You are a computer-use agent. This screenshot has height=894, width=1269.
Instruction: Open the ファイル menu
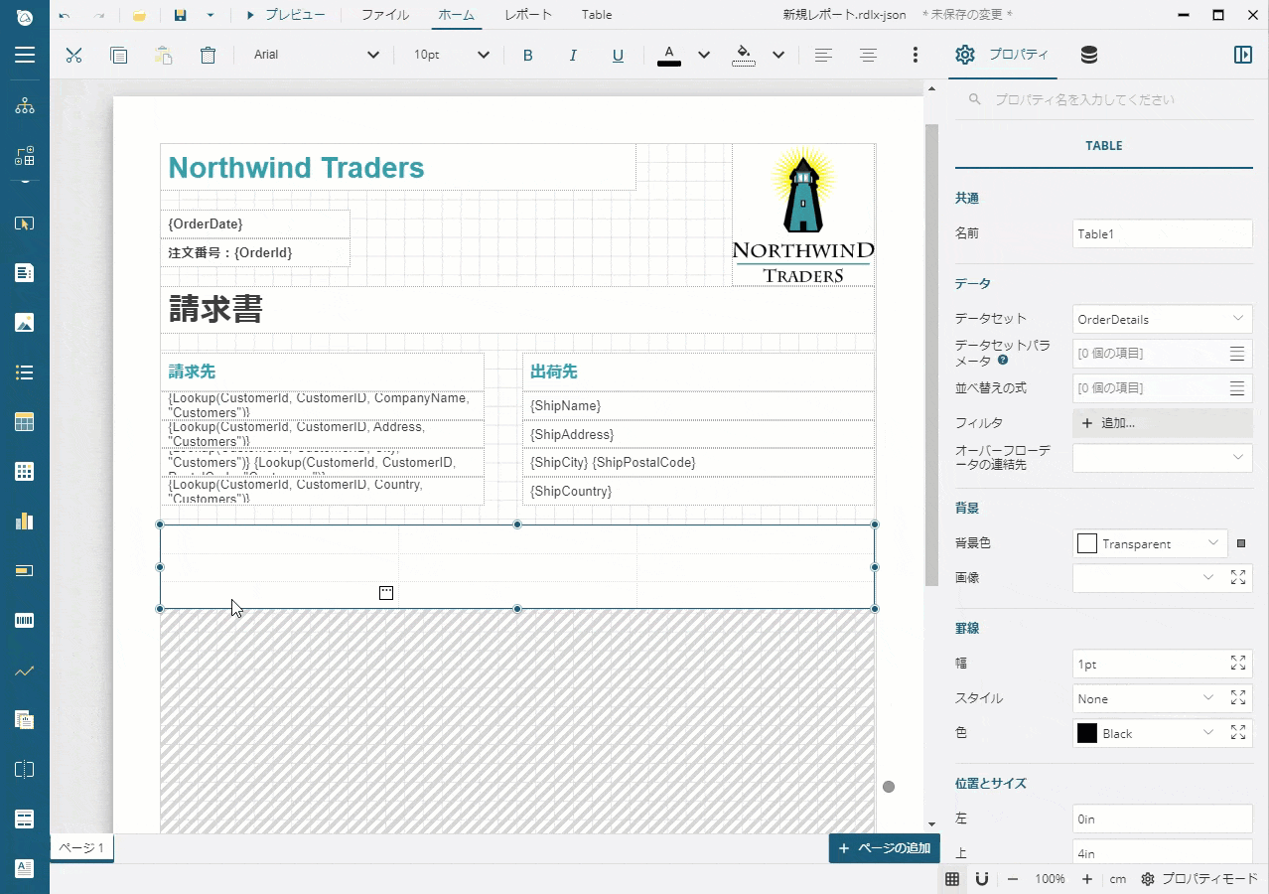click(x=384, y=14)
